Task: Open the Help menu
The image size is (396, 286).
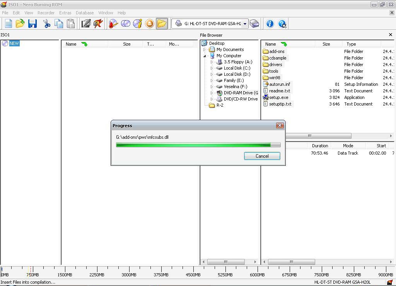Action: tap(121, 13)
